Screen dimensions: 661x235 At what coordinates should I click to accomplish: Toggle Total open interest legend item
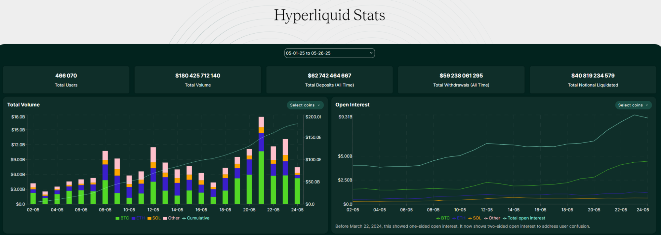coord(524,218)
